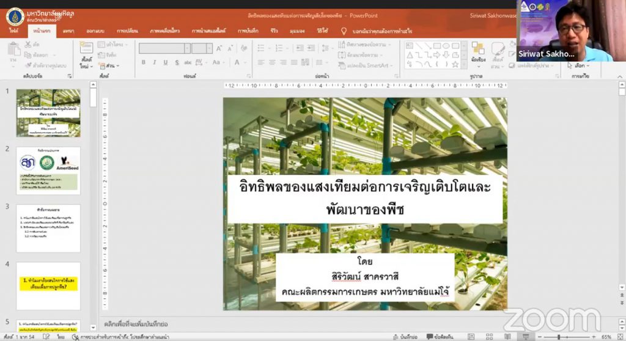
Task: Toggle Bold formatting in the ribbon
Action: [x=144, y=62]
